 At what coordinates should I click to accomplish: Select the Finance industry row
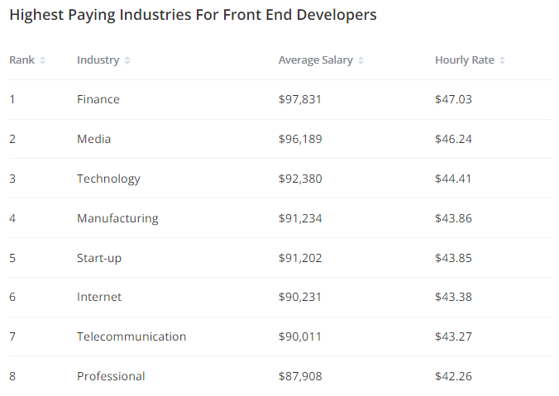tap(98, 99)
